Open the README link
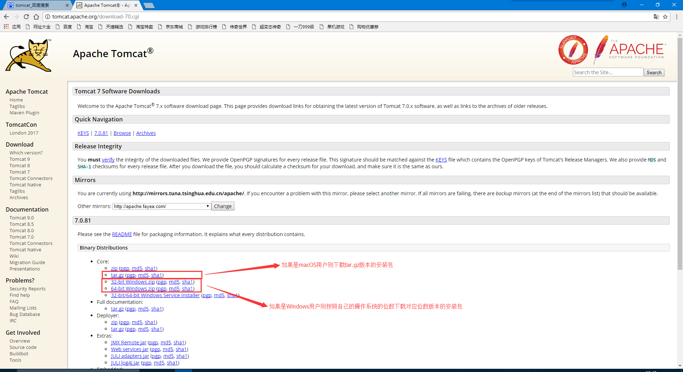This screenshot has height=372, width=683. coord(122,234)
